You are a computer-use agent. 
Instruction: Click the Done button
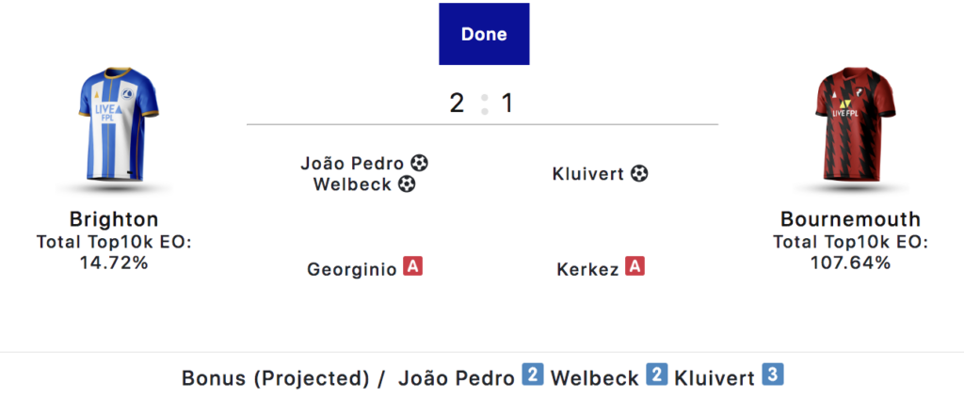tap(484, 34)
